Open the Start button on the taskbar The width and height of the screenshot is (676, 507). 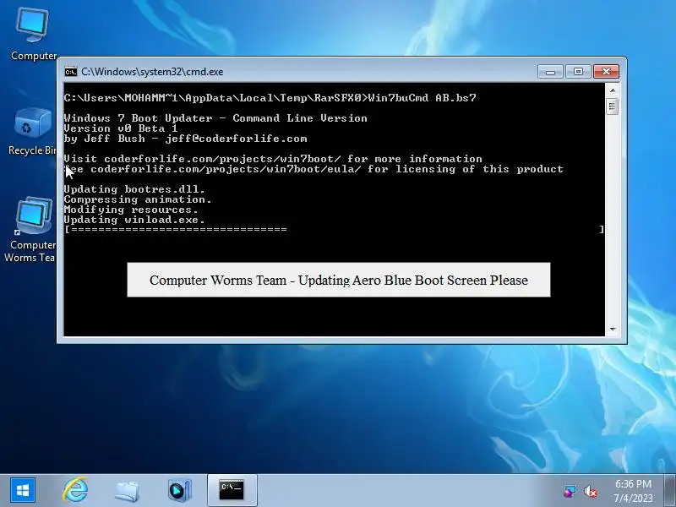click(23, 490)
